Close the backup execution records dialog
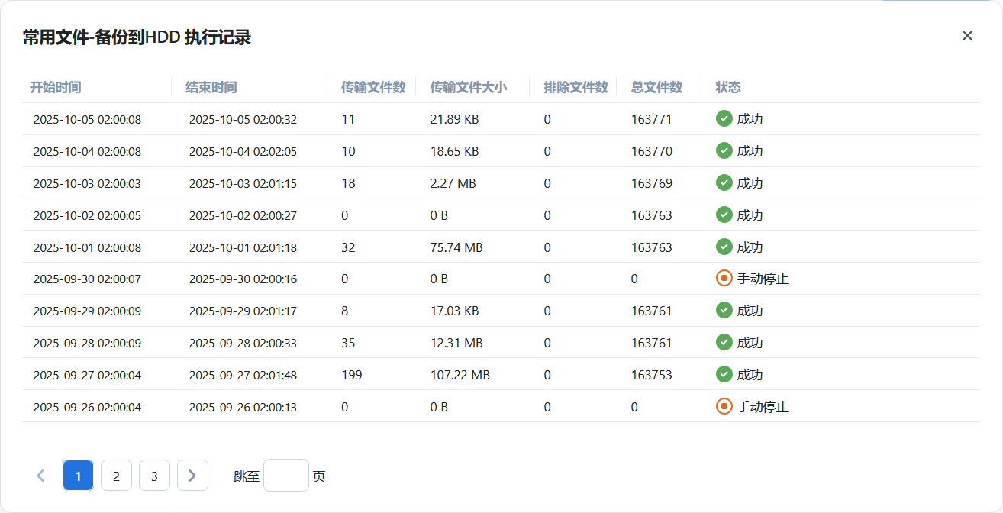The width and height of the screenshot is (1003, 513). (x=967, y=36)
